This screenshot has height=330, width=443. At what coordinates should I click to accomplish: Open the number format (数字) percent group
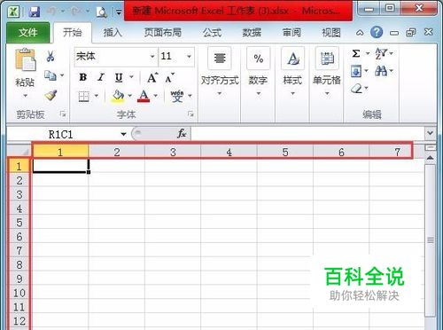(258, 71)
